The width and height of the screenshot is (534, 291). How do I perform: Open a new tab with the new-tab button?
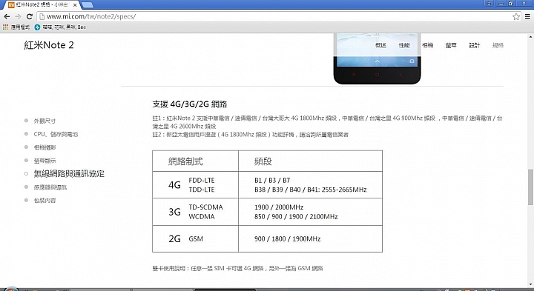[x=88, y=4]
